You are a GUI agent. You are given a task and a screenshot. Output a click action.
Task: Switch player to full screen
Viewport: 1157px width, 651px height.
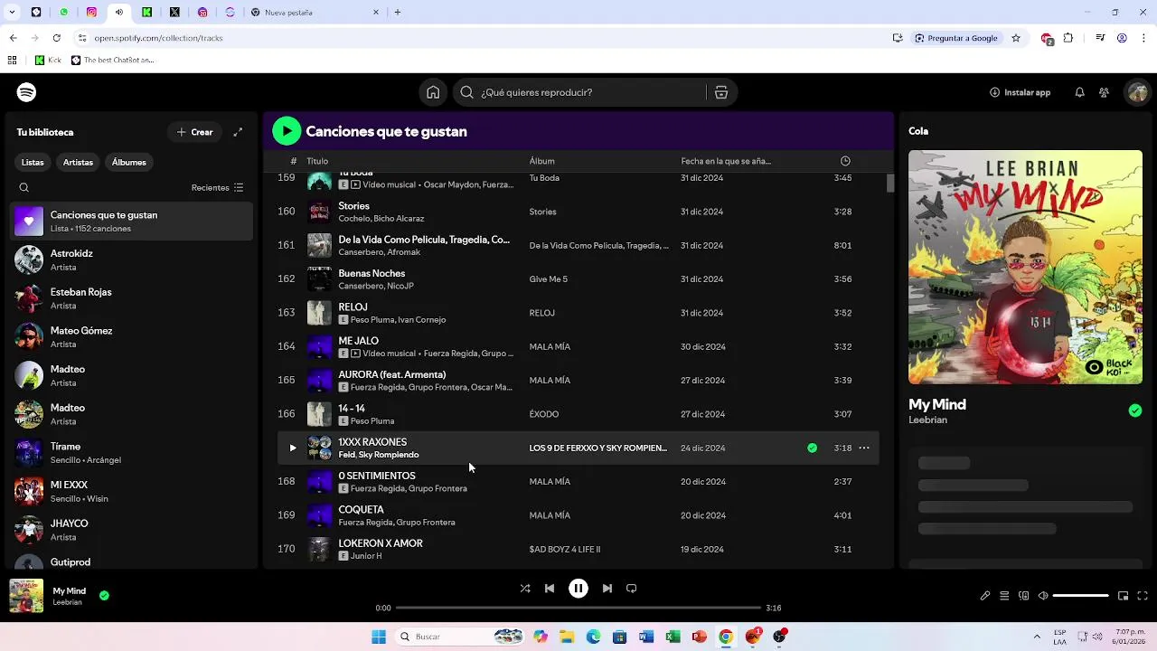(x=1143, y=596)
